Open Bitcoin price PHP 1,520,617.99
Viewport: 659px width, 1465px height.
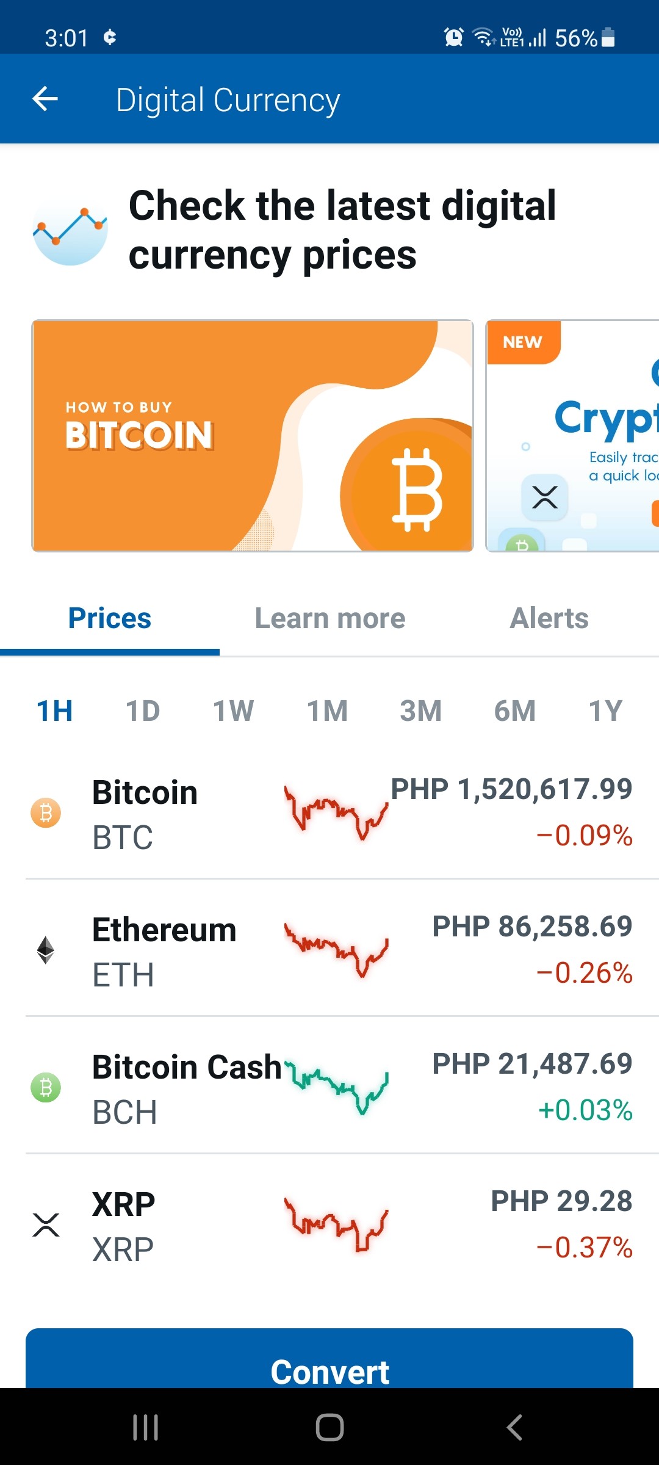click(511, 789)
